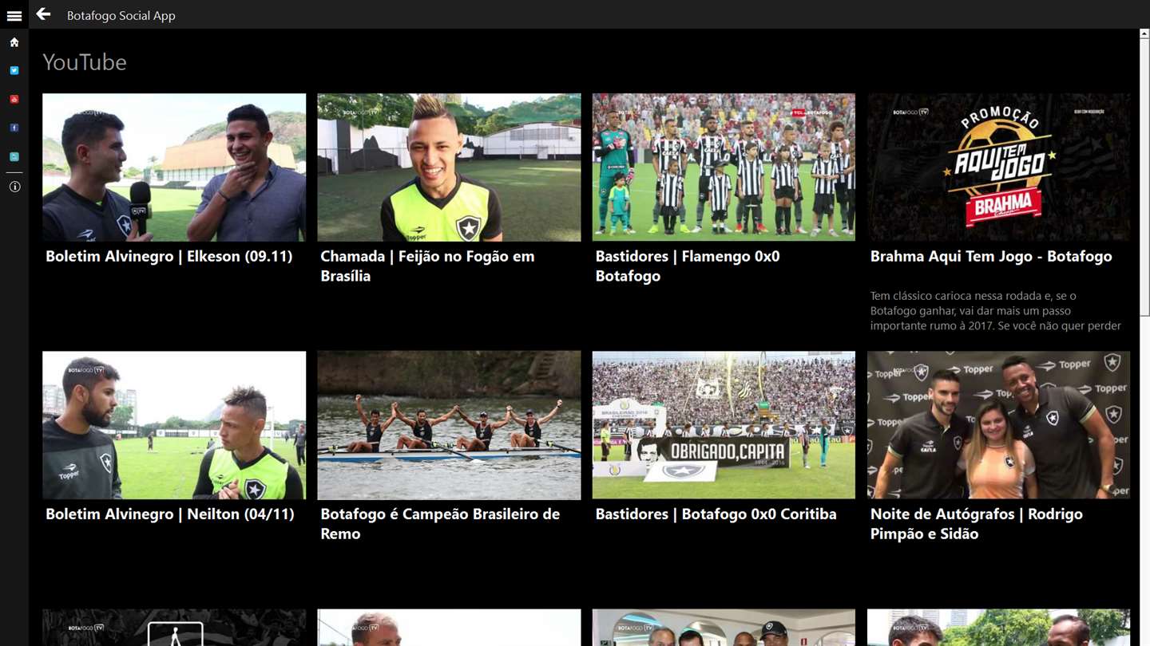Click the vertical scrollbar thumb
Screen dimensions: 1150x646
(1144, 178)
